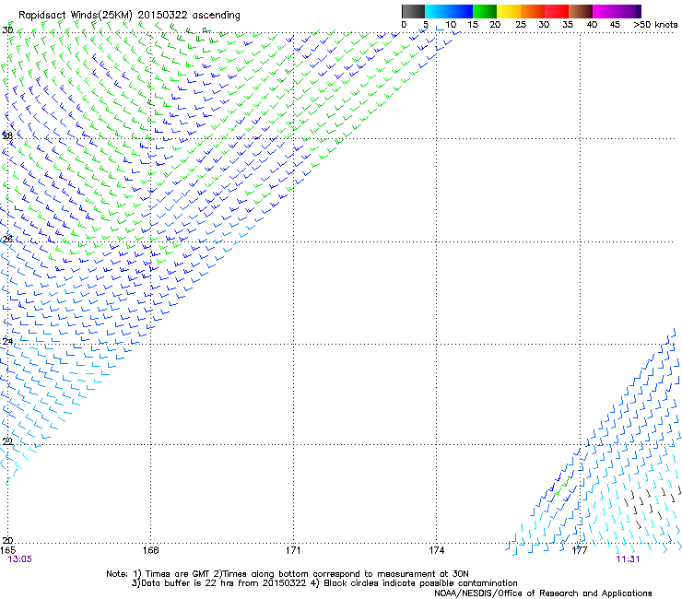Click the longitude label '174'

click(x=436, y=550)
